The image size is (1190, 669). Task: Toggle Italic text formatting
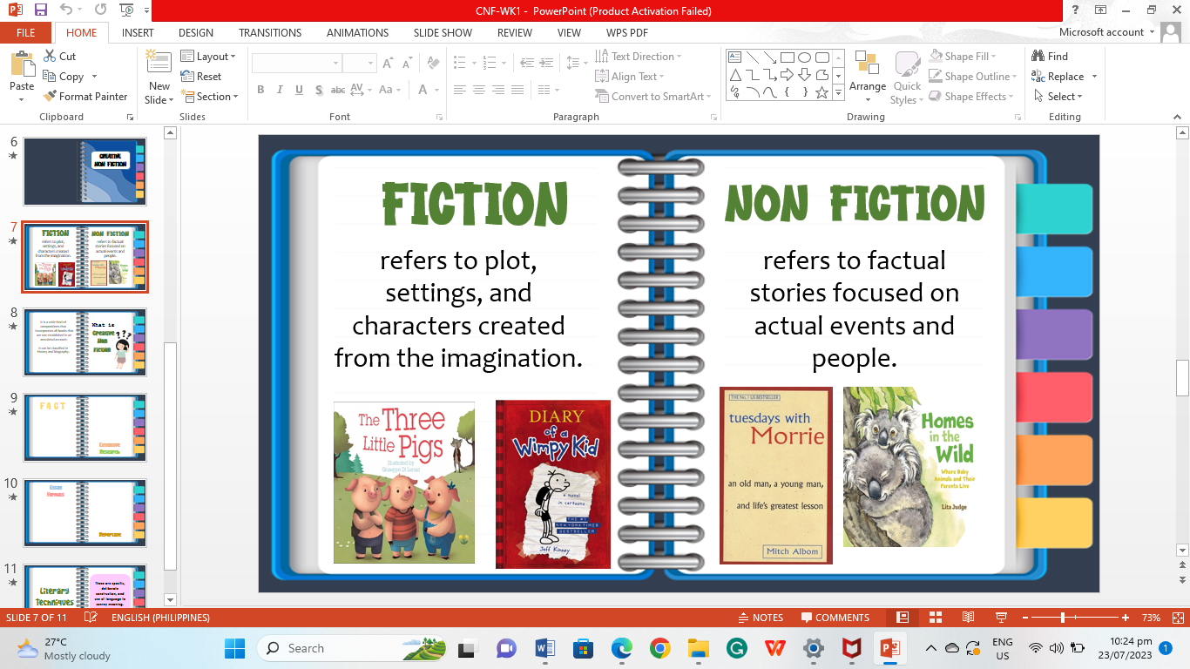[x=280, y=90]
